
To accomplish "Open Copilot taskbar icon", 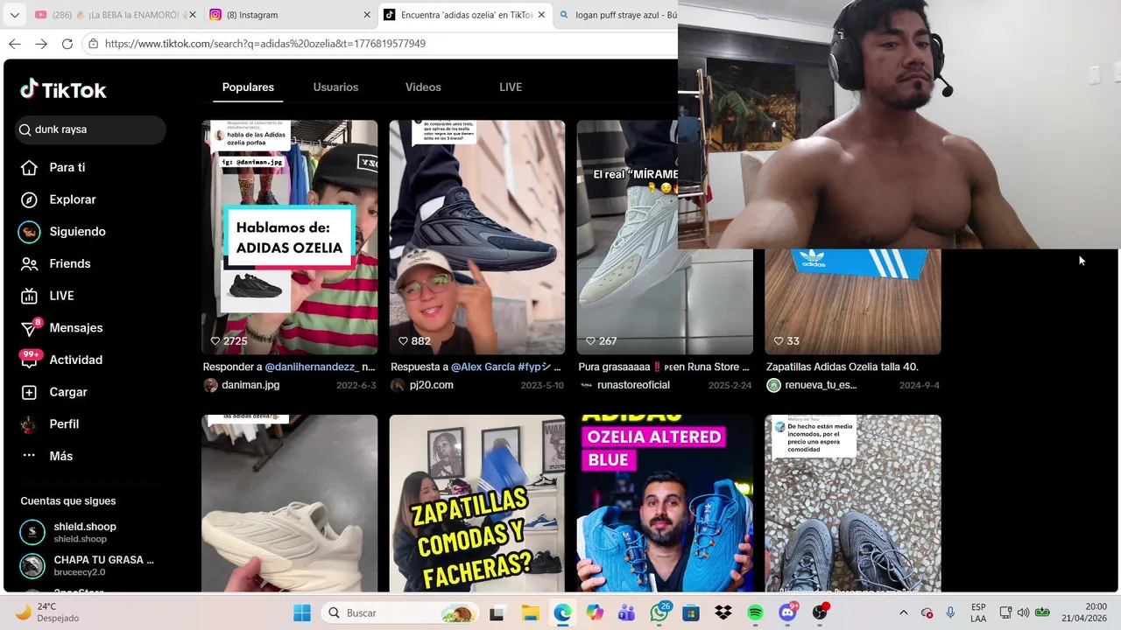I will pyautogui.click(x=595, y=612).
